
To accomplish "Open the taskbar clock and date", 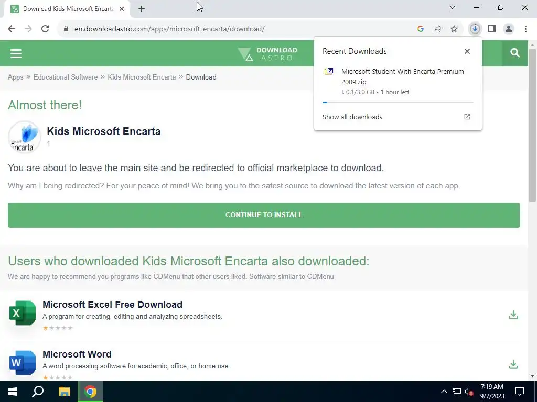I will point(492,392).
